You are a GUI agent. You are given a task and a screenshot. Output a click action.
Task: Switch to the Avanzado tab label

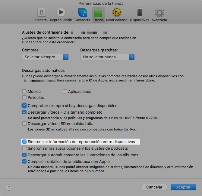click(x=159, y=20)
